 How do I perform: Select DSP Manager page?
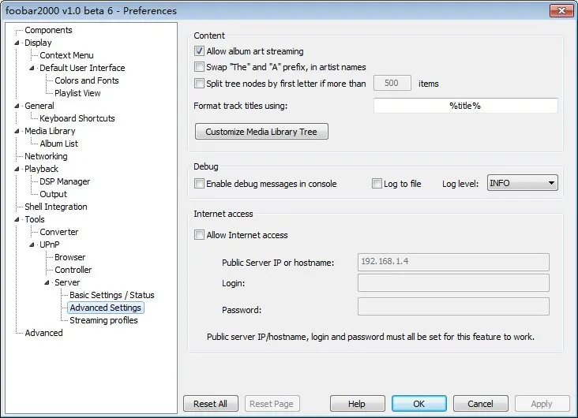click(x=65, y=181)
